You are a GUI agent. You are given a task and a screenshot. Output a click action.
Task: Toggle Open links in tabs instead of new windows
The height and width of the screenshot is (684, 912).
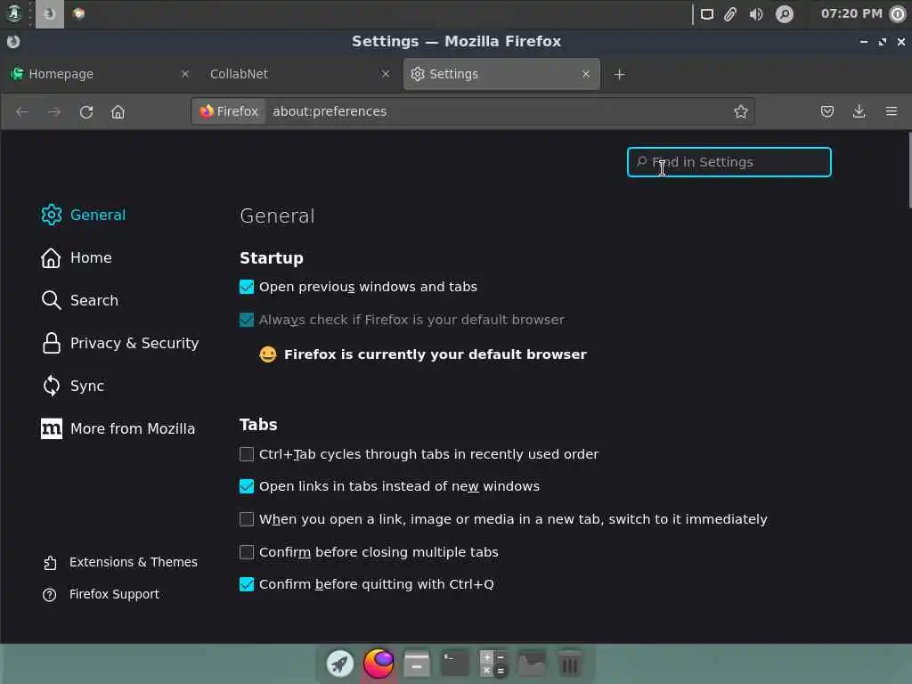pyautogui.click(x=247, y=486)
